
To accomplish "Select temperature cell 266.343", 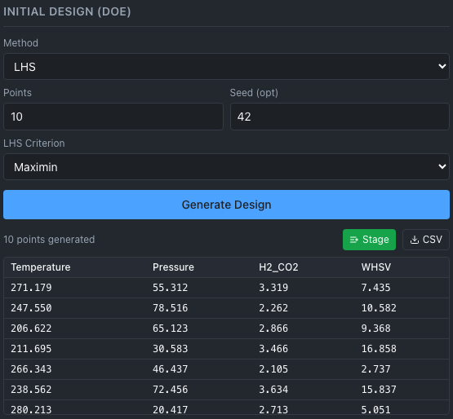I will [x=31, y=368].
